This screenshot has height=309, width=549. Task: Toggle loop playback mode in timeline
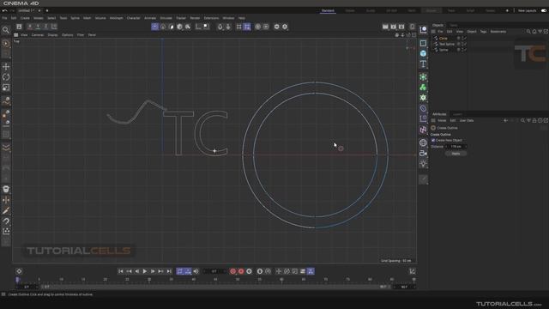tap(179, 271)
